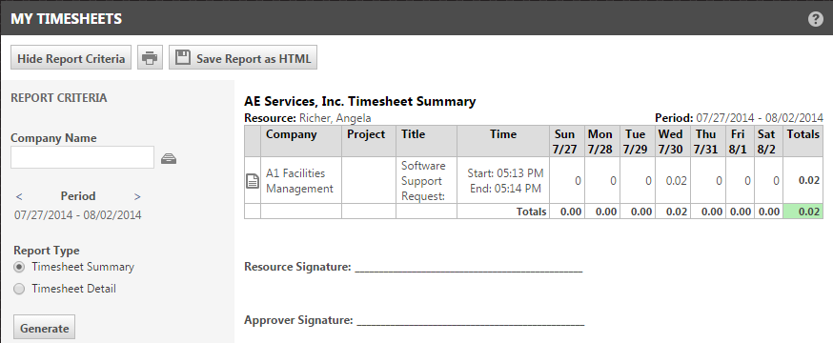Screen dimensions: 833x343
Task: Click the Title column header
Action: click(x=426, y=141)
